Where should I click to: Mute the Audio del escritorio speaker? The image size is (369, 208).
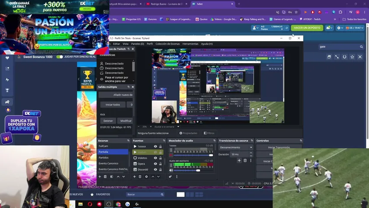[x=171, y=170]
